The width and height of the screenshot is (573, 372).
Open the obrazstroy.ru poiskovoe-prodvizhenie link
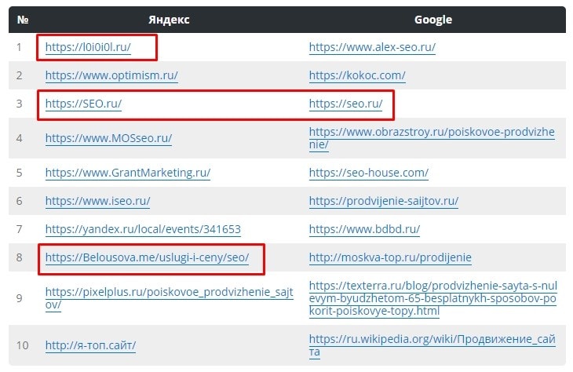point(432,138)
